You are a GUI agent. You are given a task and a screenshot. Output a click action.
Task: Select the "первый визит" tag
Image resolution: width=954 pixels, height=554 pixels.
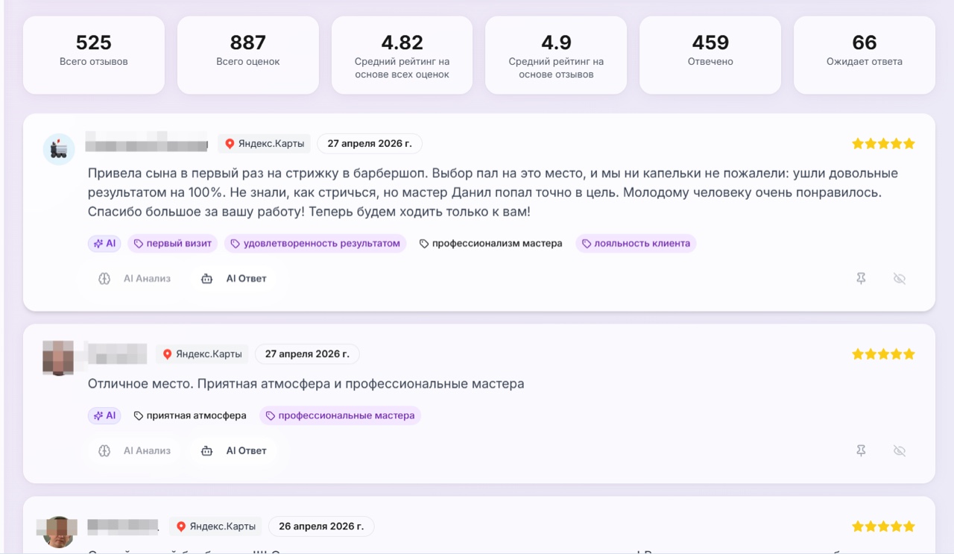[173, 243]
